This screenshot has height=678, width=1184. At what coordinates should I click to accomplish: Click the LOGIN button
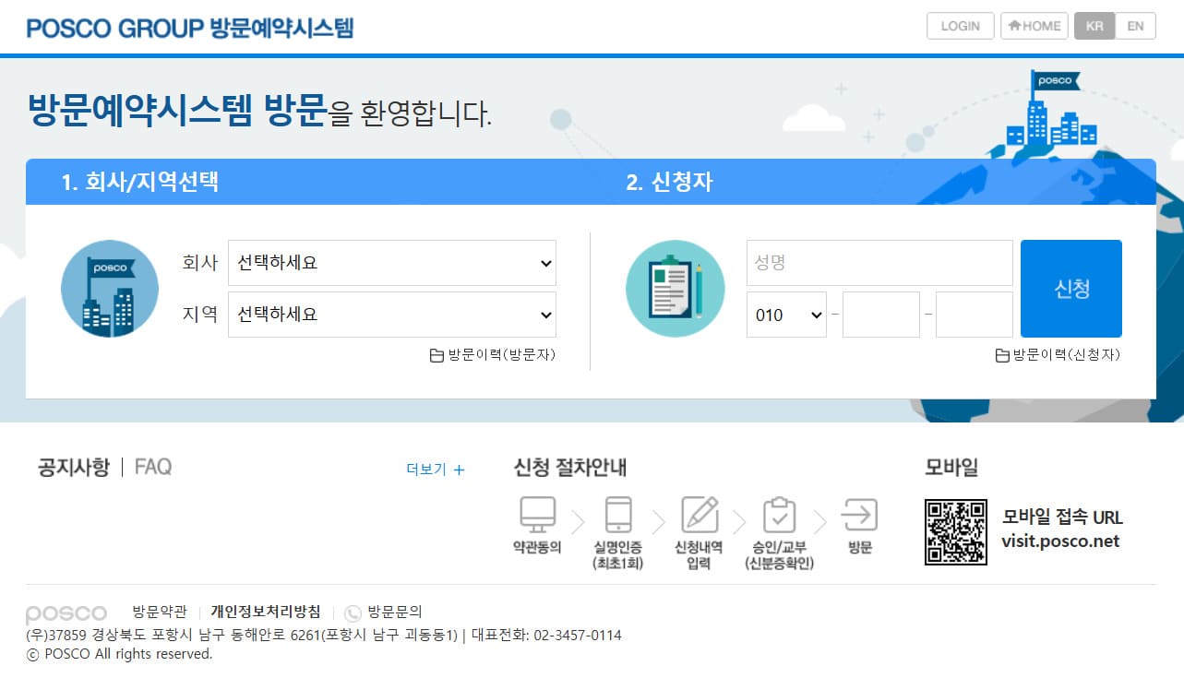(960, 26)
